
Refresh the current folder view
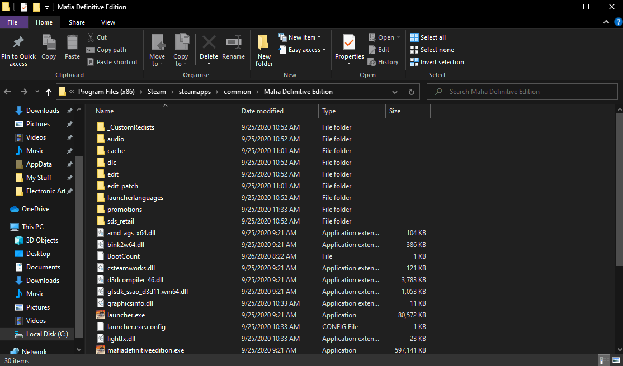[x=412, y=92]
